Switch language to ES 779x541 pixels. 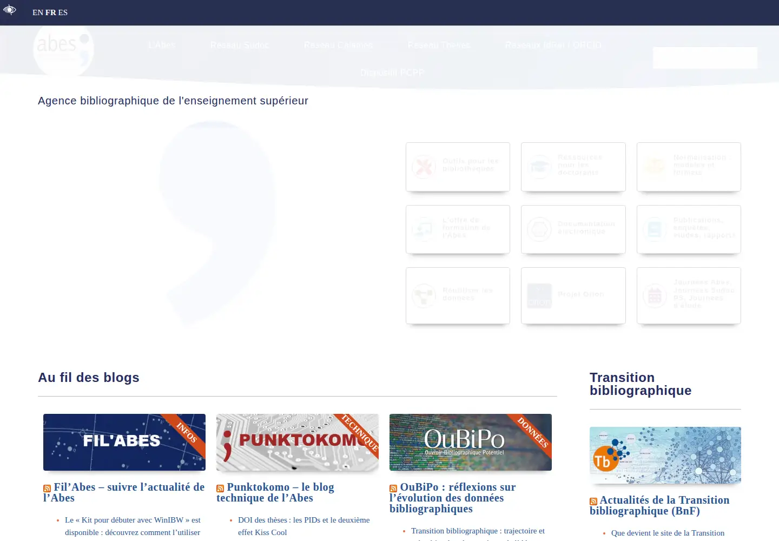[63, 12]
